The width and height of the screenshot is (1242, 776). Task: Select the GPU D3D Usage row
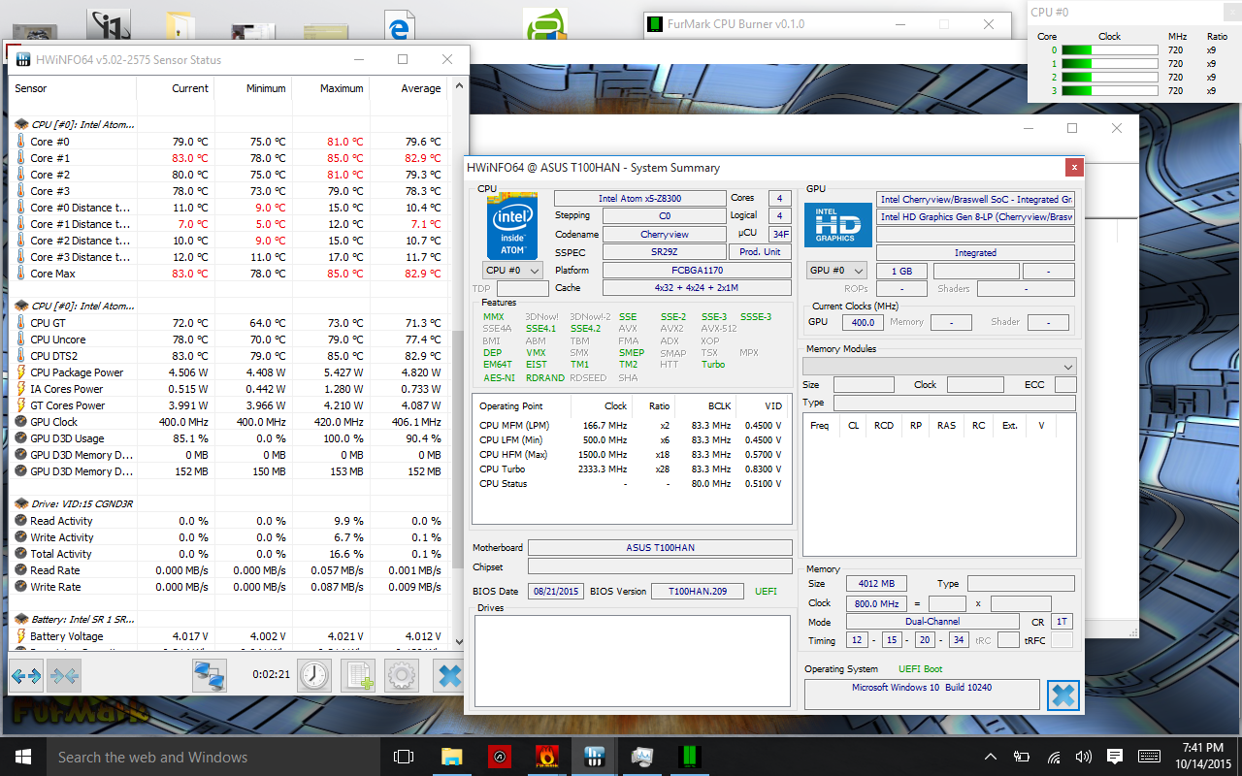coord(229,438)
